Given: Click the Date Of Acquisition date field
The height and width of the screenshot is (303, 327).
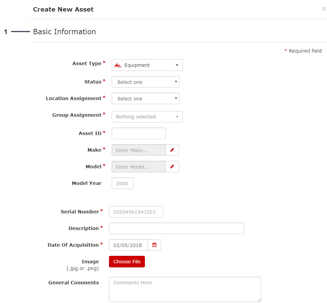Looking at the screenshot, I should coord(128,245).
